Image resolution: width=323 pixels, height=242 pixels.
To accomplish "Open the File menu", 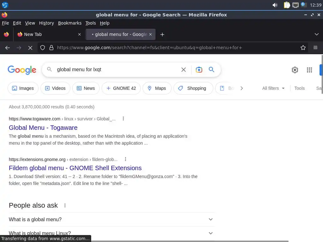I will click(5, 23).
